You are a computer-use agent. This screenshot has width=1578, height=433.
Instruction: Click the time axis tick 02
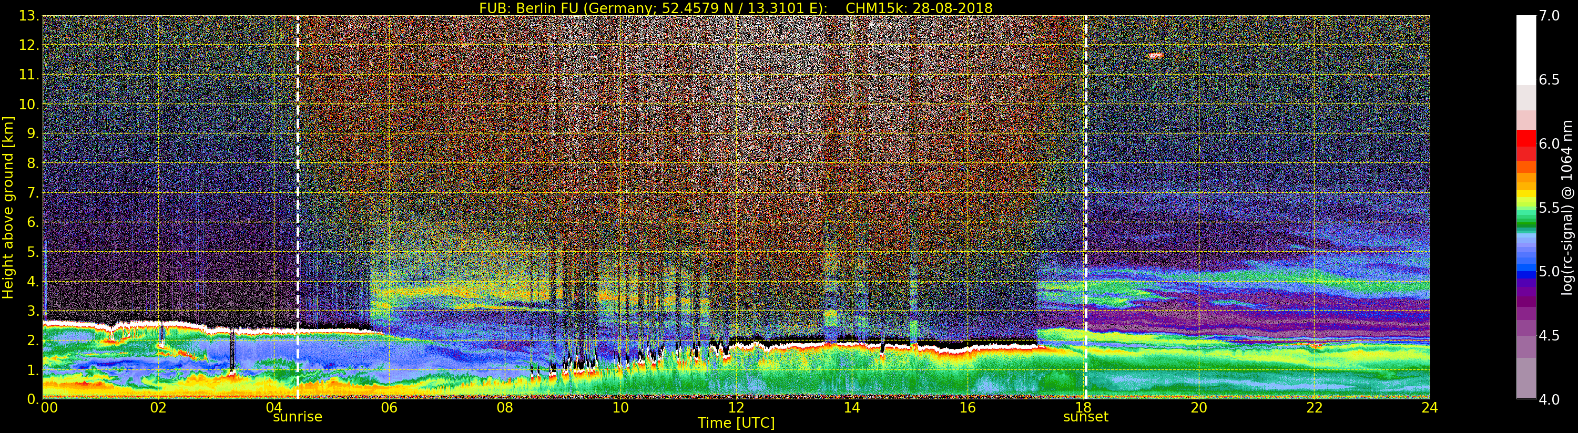(x=158, y=408)
